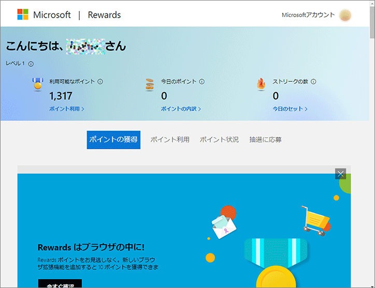
Task: Click the Rewards はブラウザの中に! heading
Action: 91,247
